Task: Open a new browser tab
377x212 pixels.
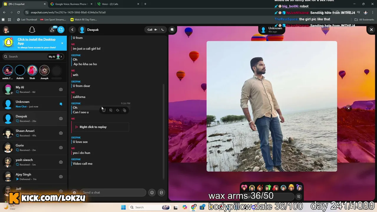Action: click(x=145, y=4)
